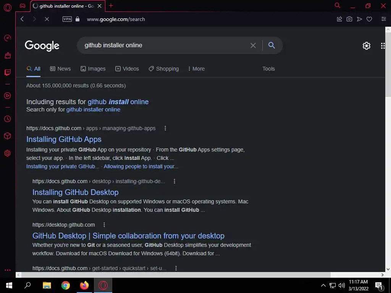Add page to bookmarks heart icon
The width and height of the screenshot is (391, 293).
[369, 19]
